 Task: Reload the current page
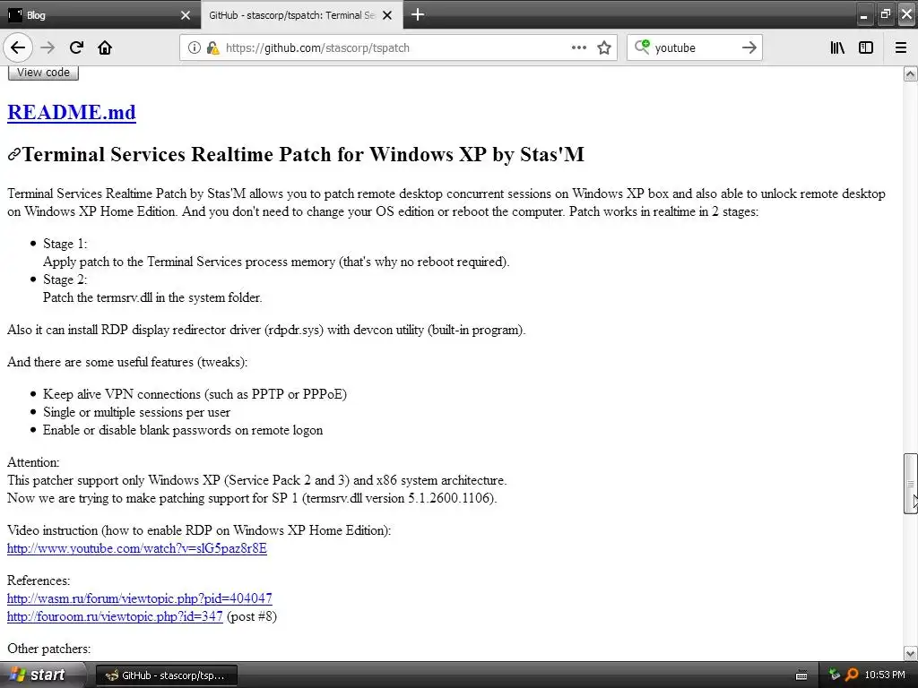(x=76, y=47)
